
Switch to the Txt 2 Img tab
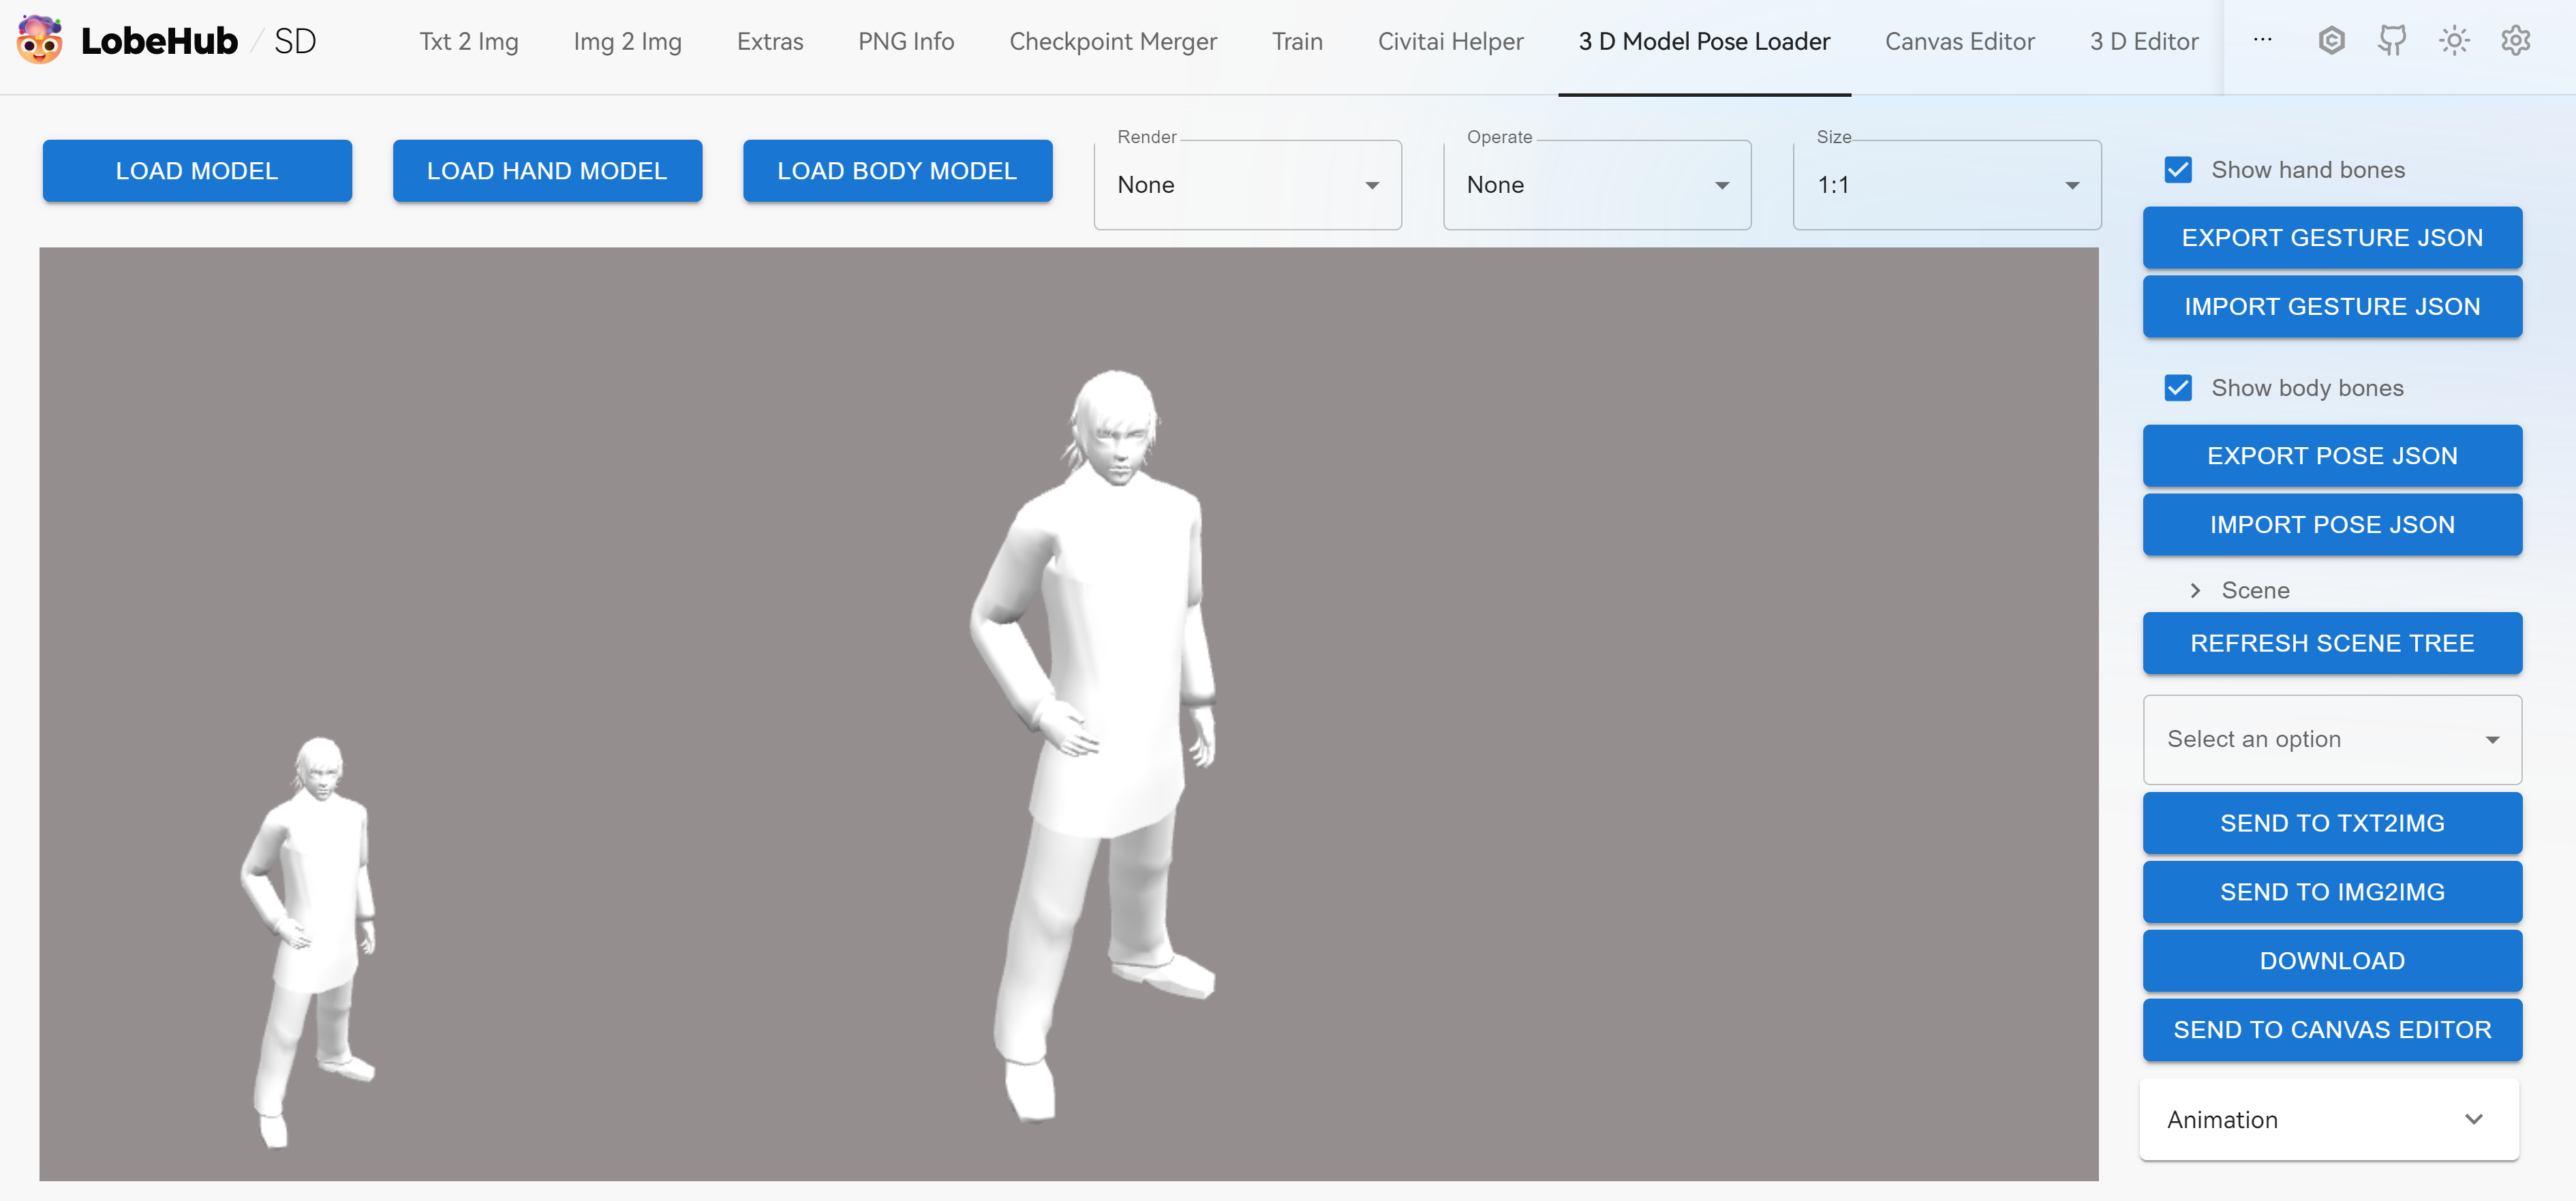(x=468, y=42)
